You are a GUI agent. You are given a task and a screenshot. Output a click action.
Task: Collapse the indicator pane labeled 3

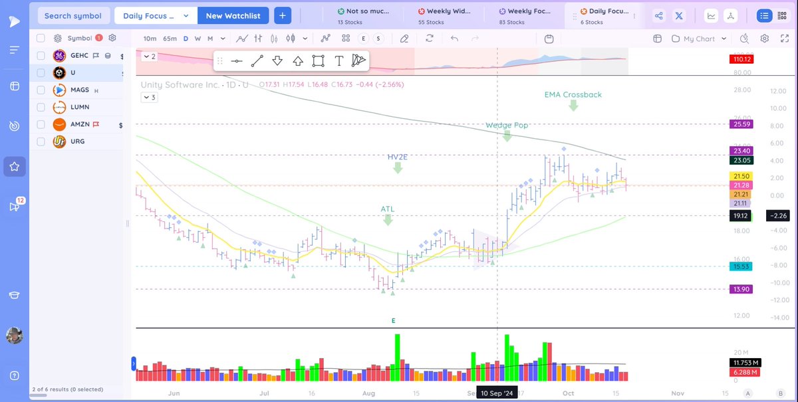148,98
